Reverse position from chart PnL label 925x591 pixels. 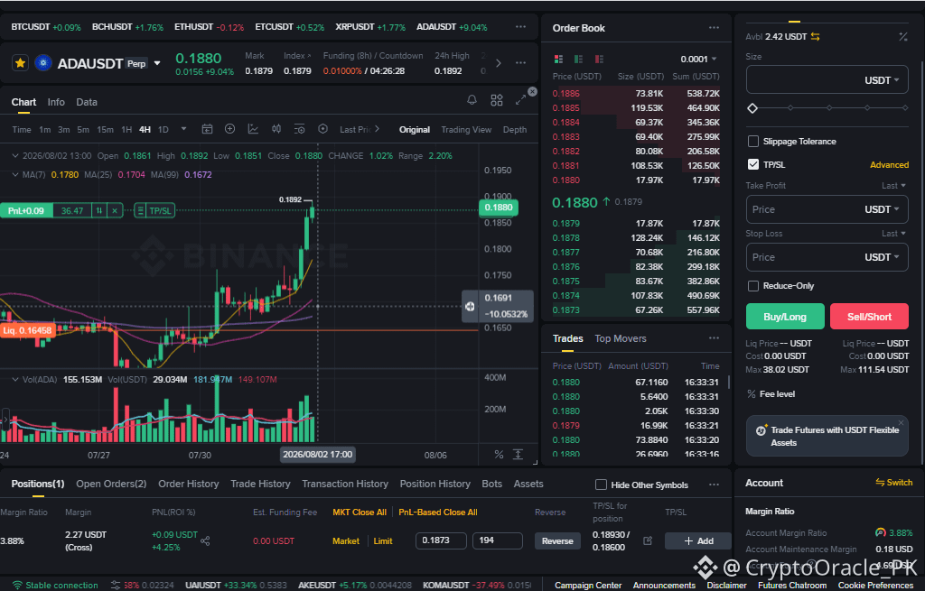pos(99,210)
